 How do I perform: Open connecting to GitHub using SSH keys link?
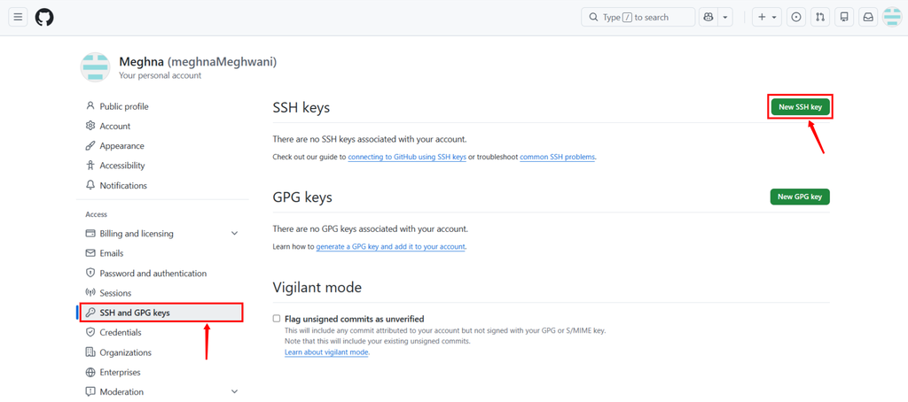pos(407,157)
